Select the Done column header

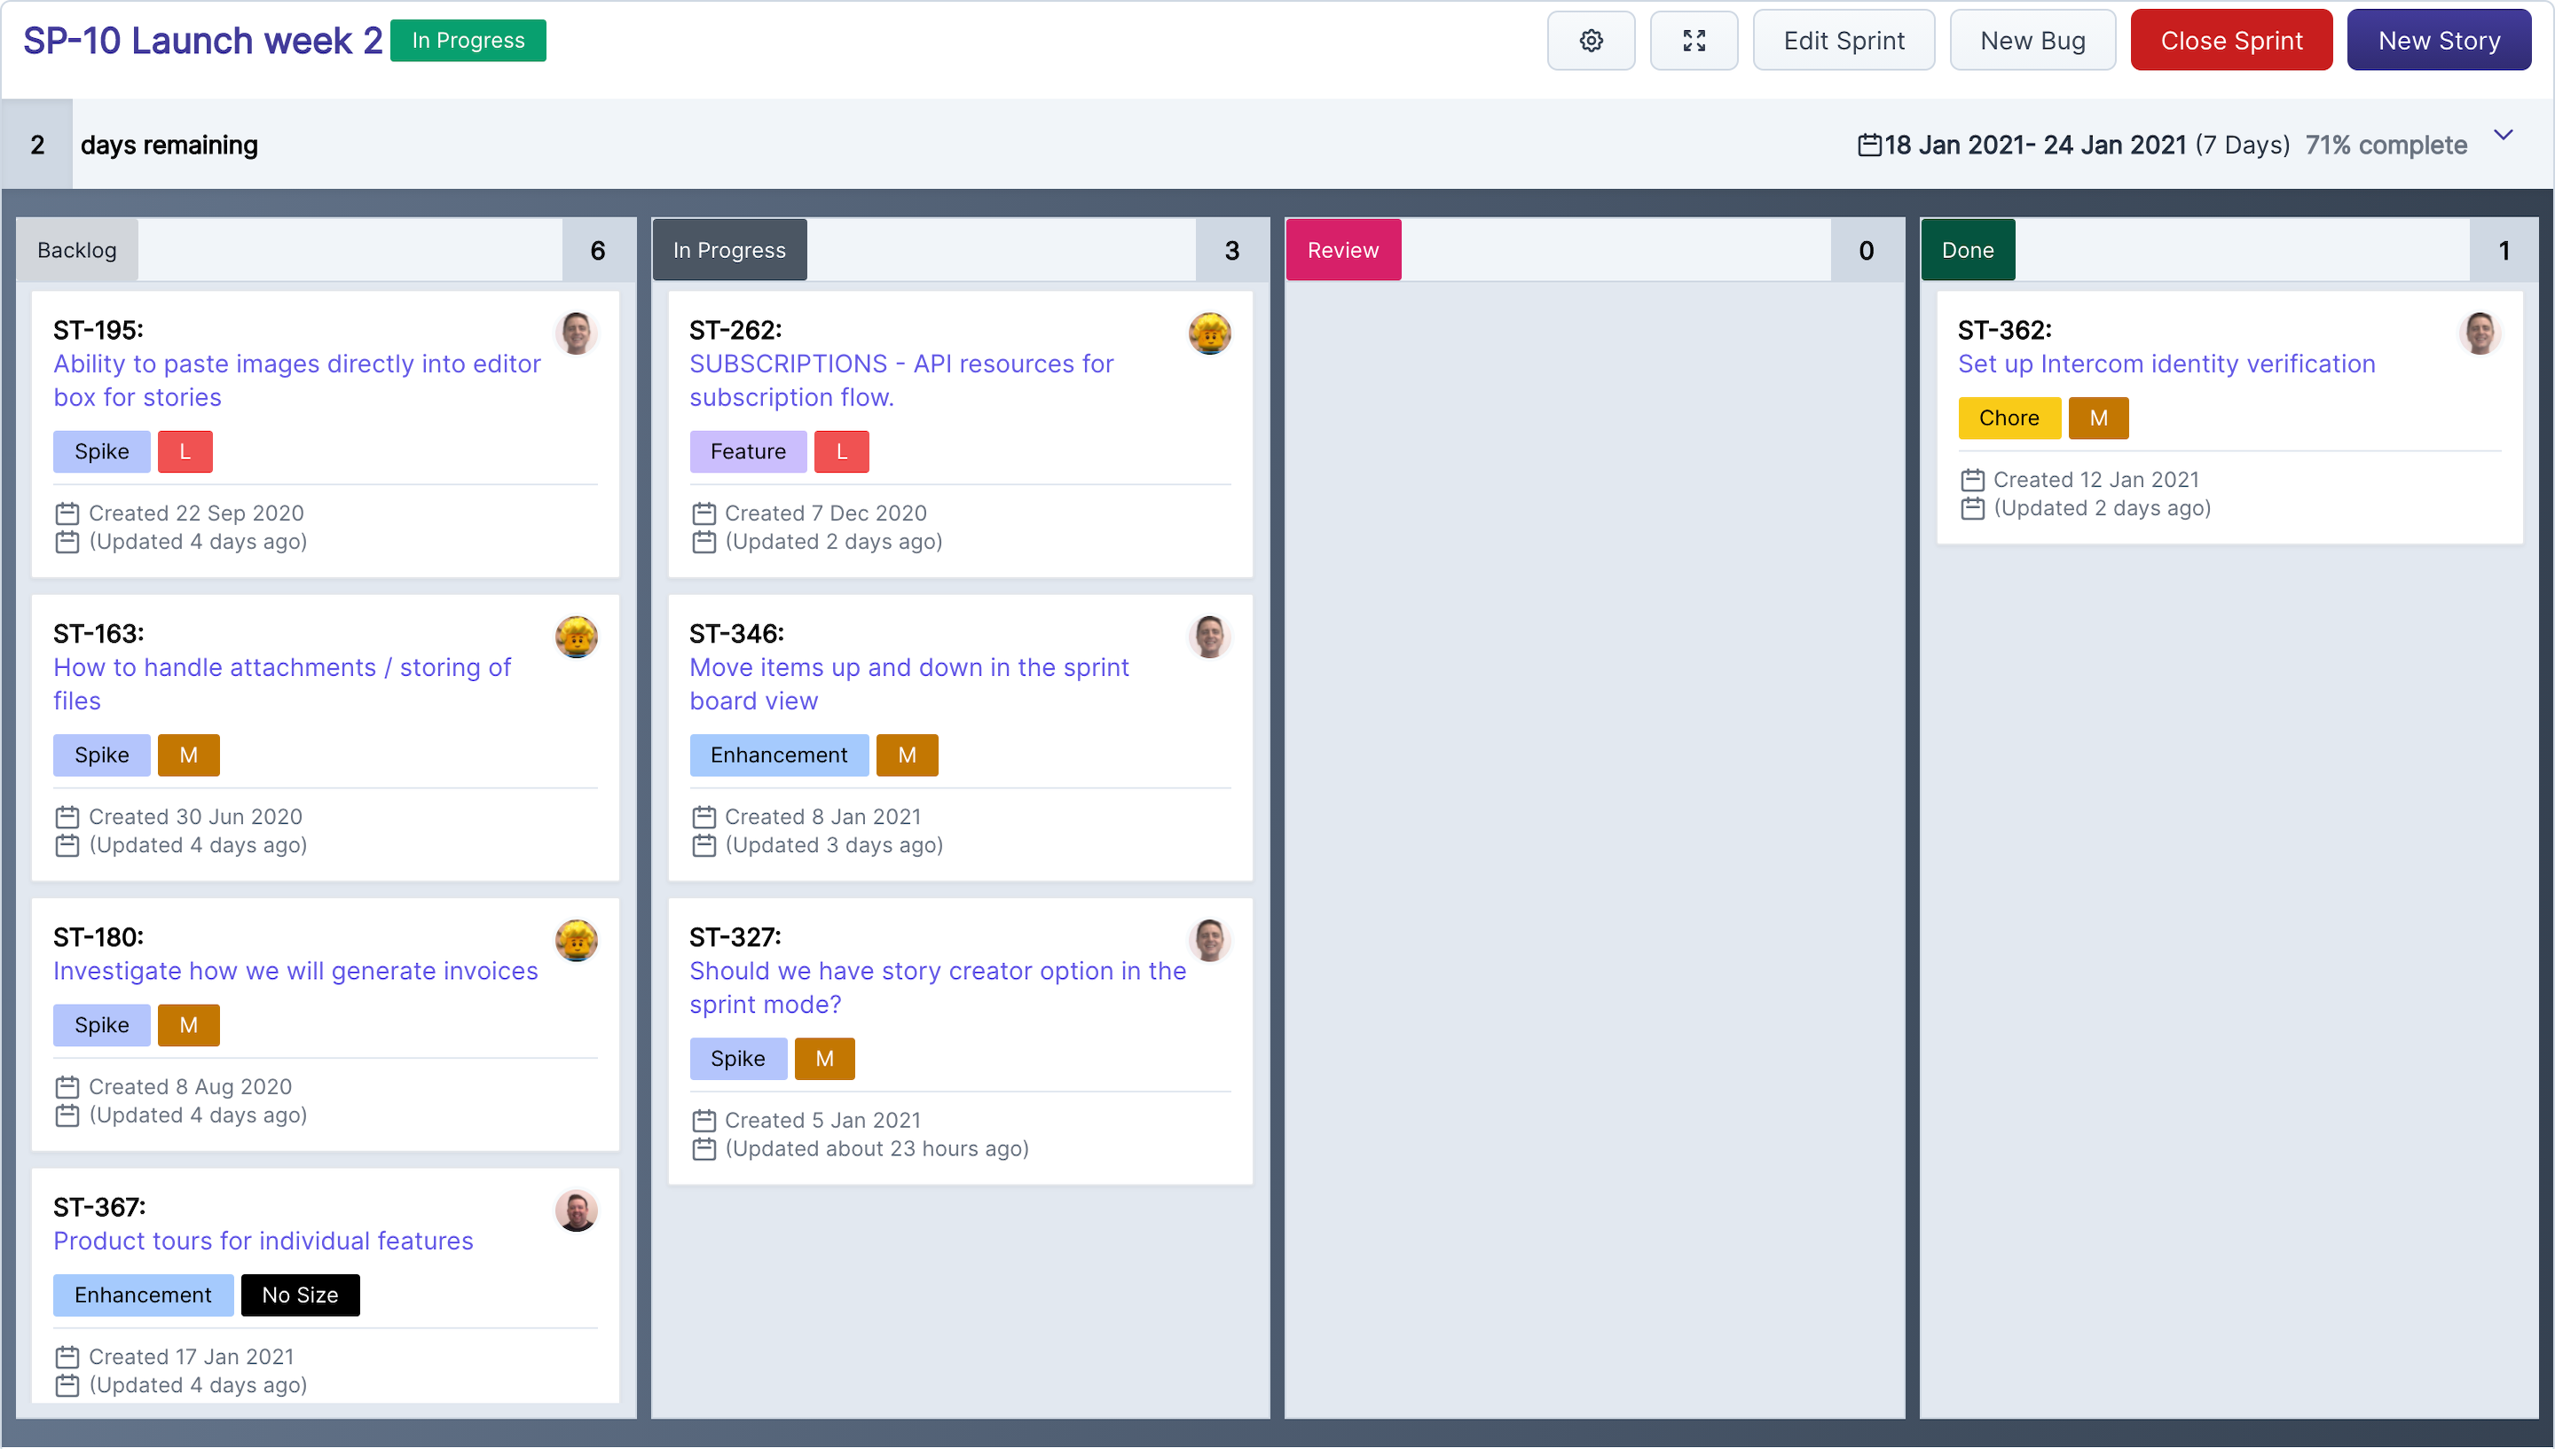click(1967, 250)
